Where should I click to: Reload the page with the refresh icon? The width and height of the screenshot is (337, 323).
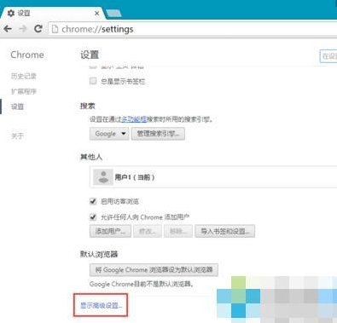38,29
